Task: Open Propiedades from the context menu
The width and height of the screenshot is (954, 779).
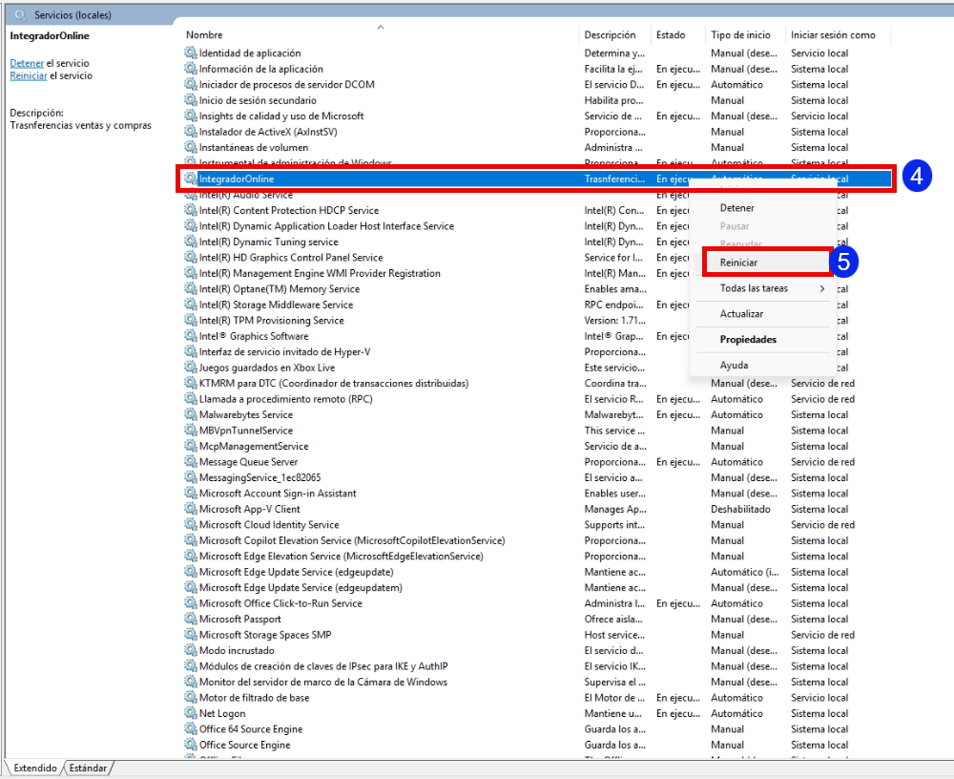Action: point(748,339)
